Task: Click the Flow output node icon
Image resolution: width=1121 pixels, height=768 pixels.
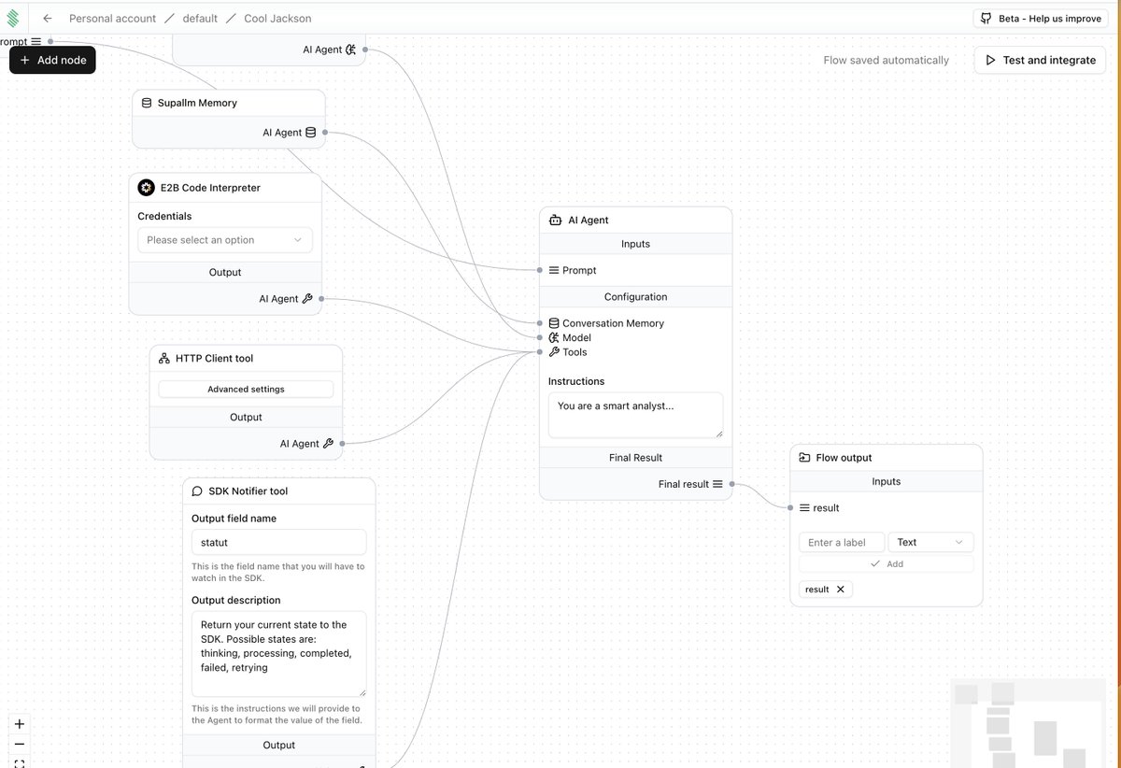Action: tap(804, 457)
